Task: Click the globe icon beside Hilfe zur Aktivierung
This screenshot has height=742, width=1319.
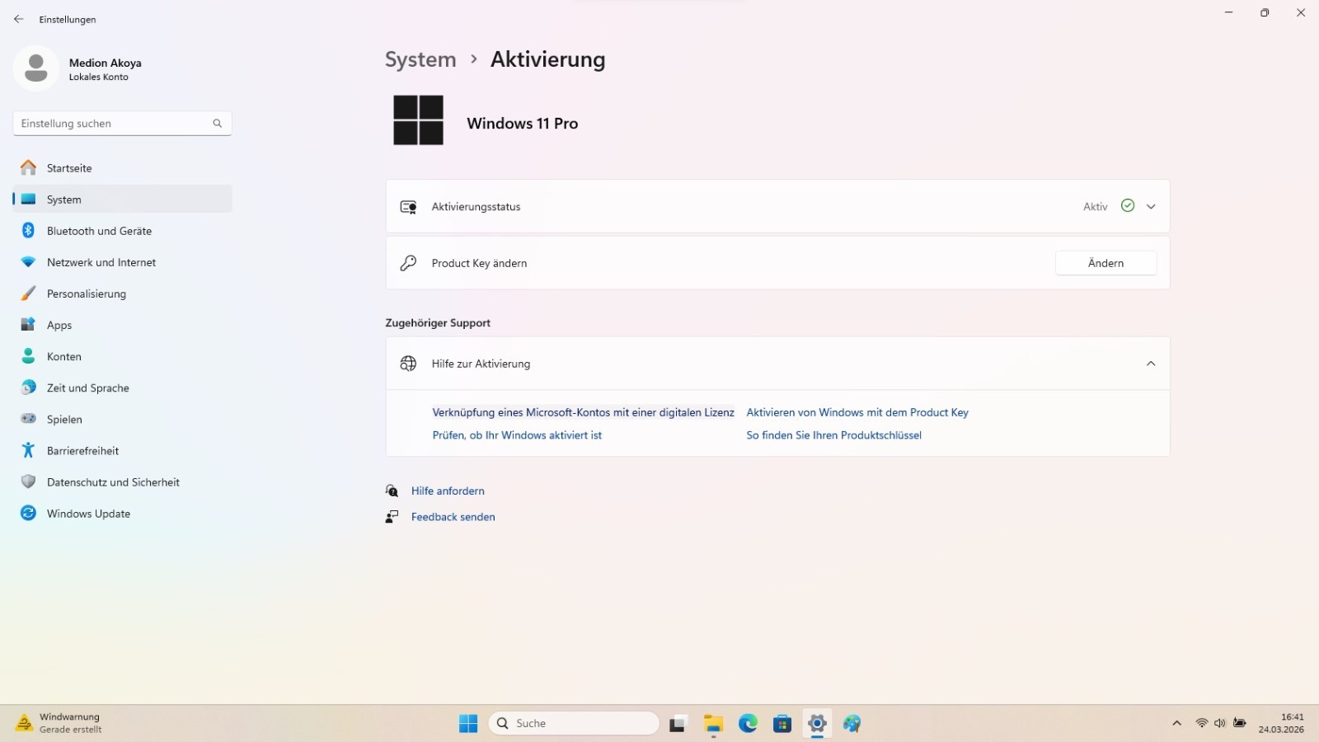Action: (408, 364)
